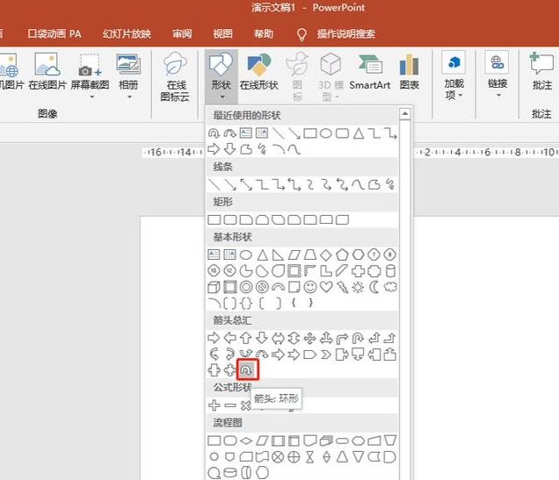
Task: Select the process rectangle in 流程图
Action: 214,441
